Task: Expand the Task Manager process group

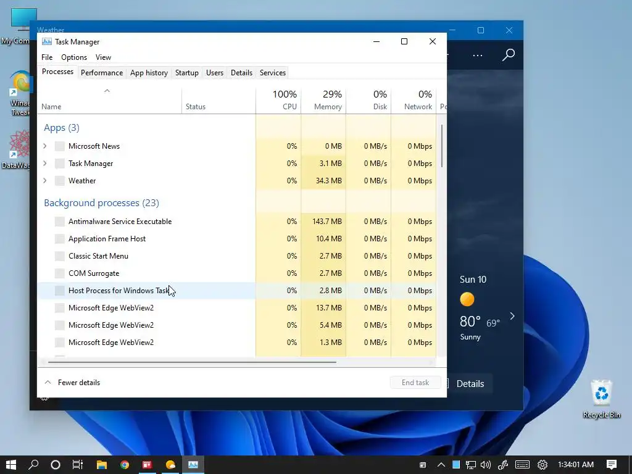Action: (45, 163)
